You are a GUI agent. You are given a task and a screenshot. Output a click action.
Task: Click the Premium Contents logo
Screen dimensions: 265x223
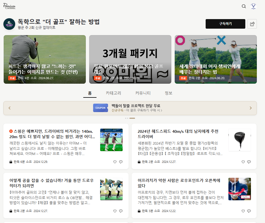9,6
